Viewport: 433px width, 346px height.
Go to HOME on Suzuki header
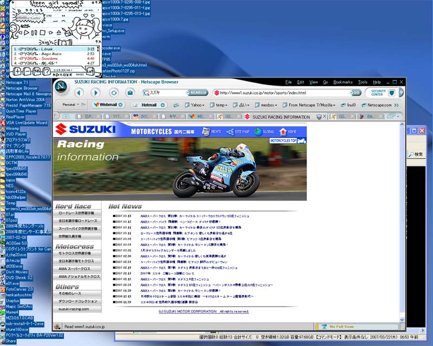click(288, 132)
